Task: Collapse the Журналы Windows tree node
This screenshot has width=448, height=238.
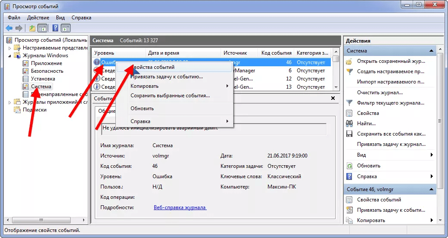Action: pyautogui.click(x=10, y=56)
